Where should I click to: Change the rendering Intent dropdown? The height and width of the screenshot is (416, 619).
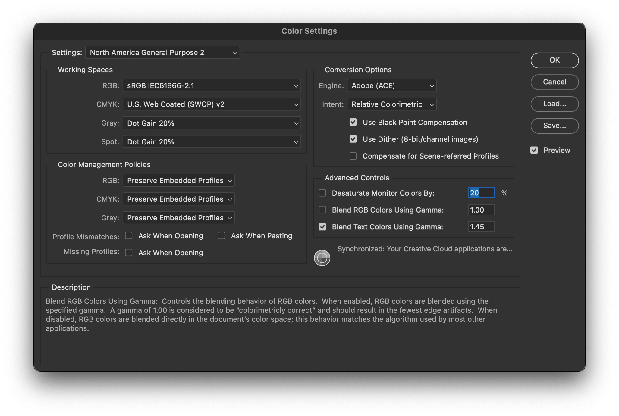pyautogui.click(x=391, y=104)
